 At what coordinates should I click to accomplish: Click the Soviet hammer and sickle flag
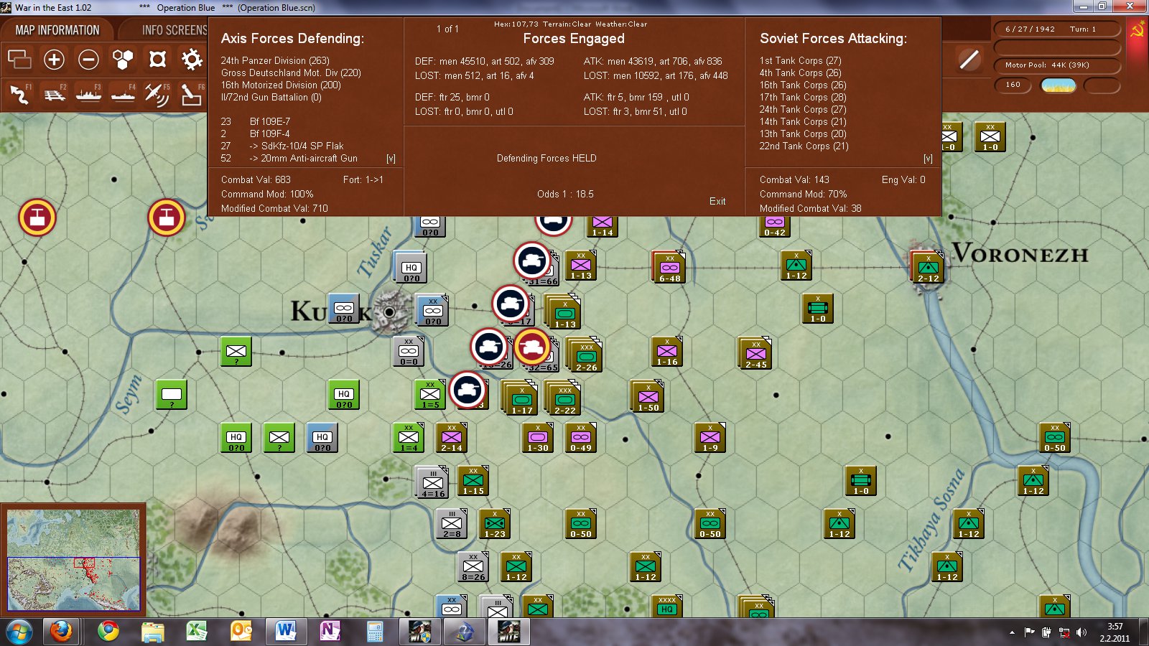1137,31
